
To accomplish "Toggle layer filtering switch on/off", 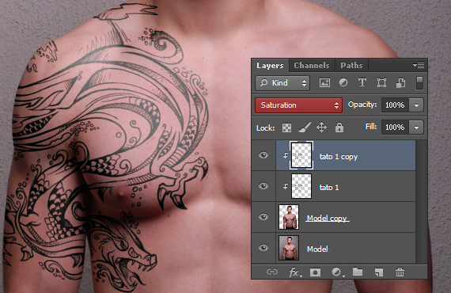I will (x=419, y=83).
